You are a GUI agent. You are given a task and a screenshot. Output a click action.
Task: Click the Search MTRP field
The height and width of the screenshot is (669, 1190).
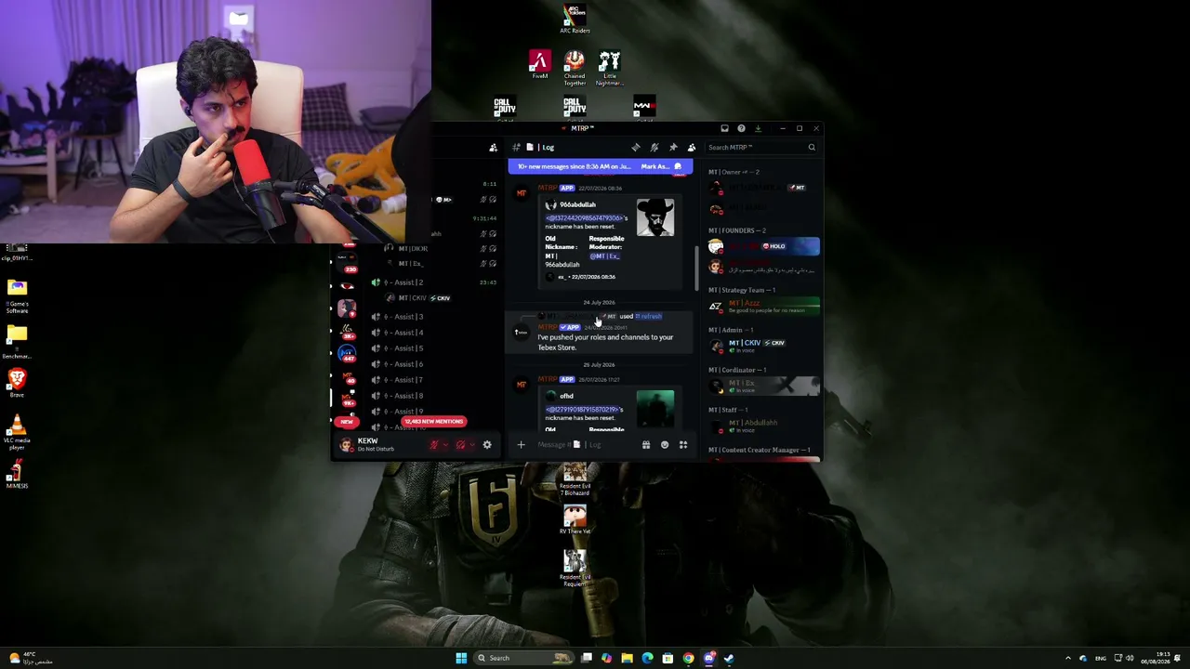pyautogui.click(x=761, y=147)
